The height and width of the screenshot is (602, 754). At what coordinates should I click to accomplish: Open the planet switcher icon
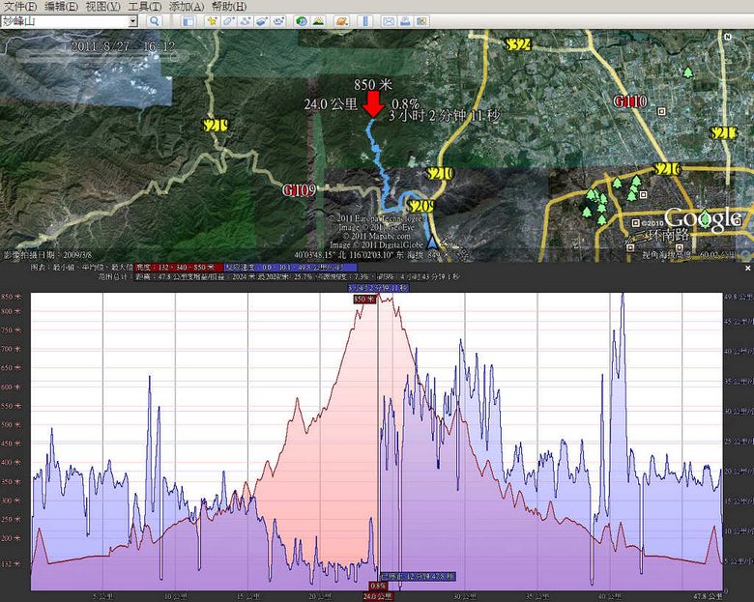pyautogui.click(x=341, y=20)
